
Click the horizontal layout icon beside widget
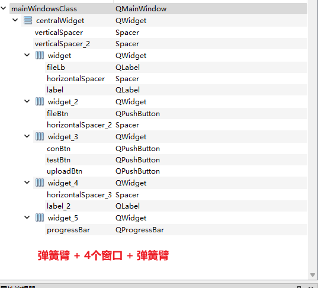click(x=40, y=55)
